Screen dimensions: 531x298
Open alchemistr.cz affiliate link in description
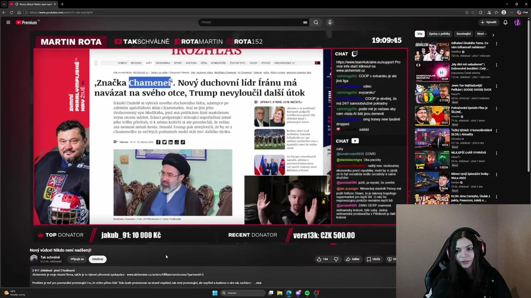tap(165, 274)
